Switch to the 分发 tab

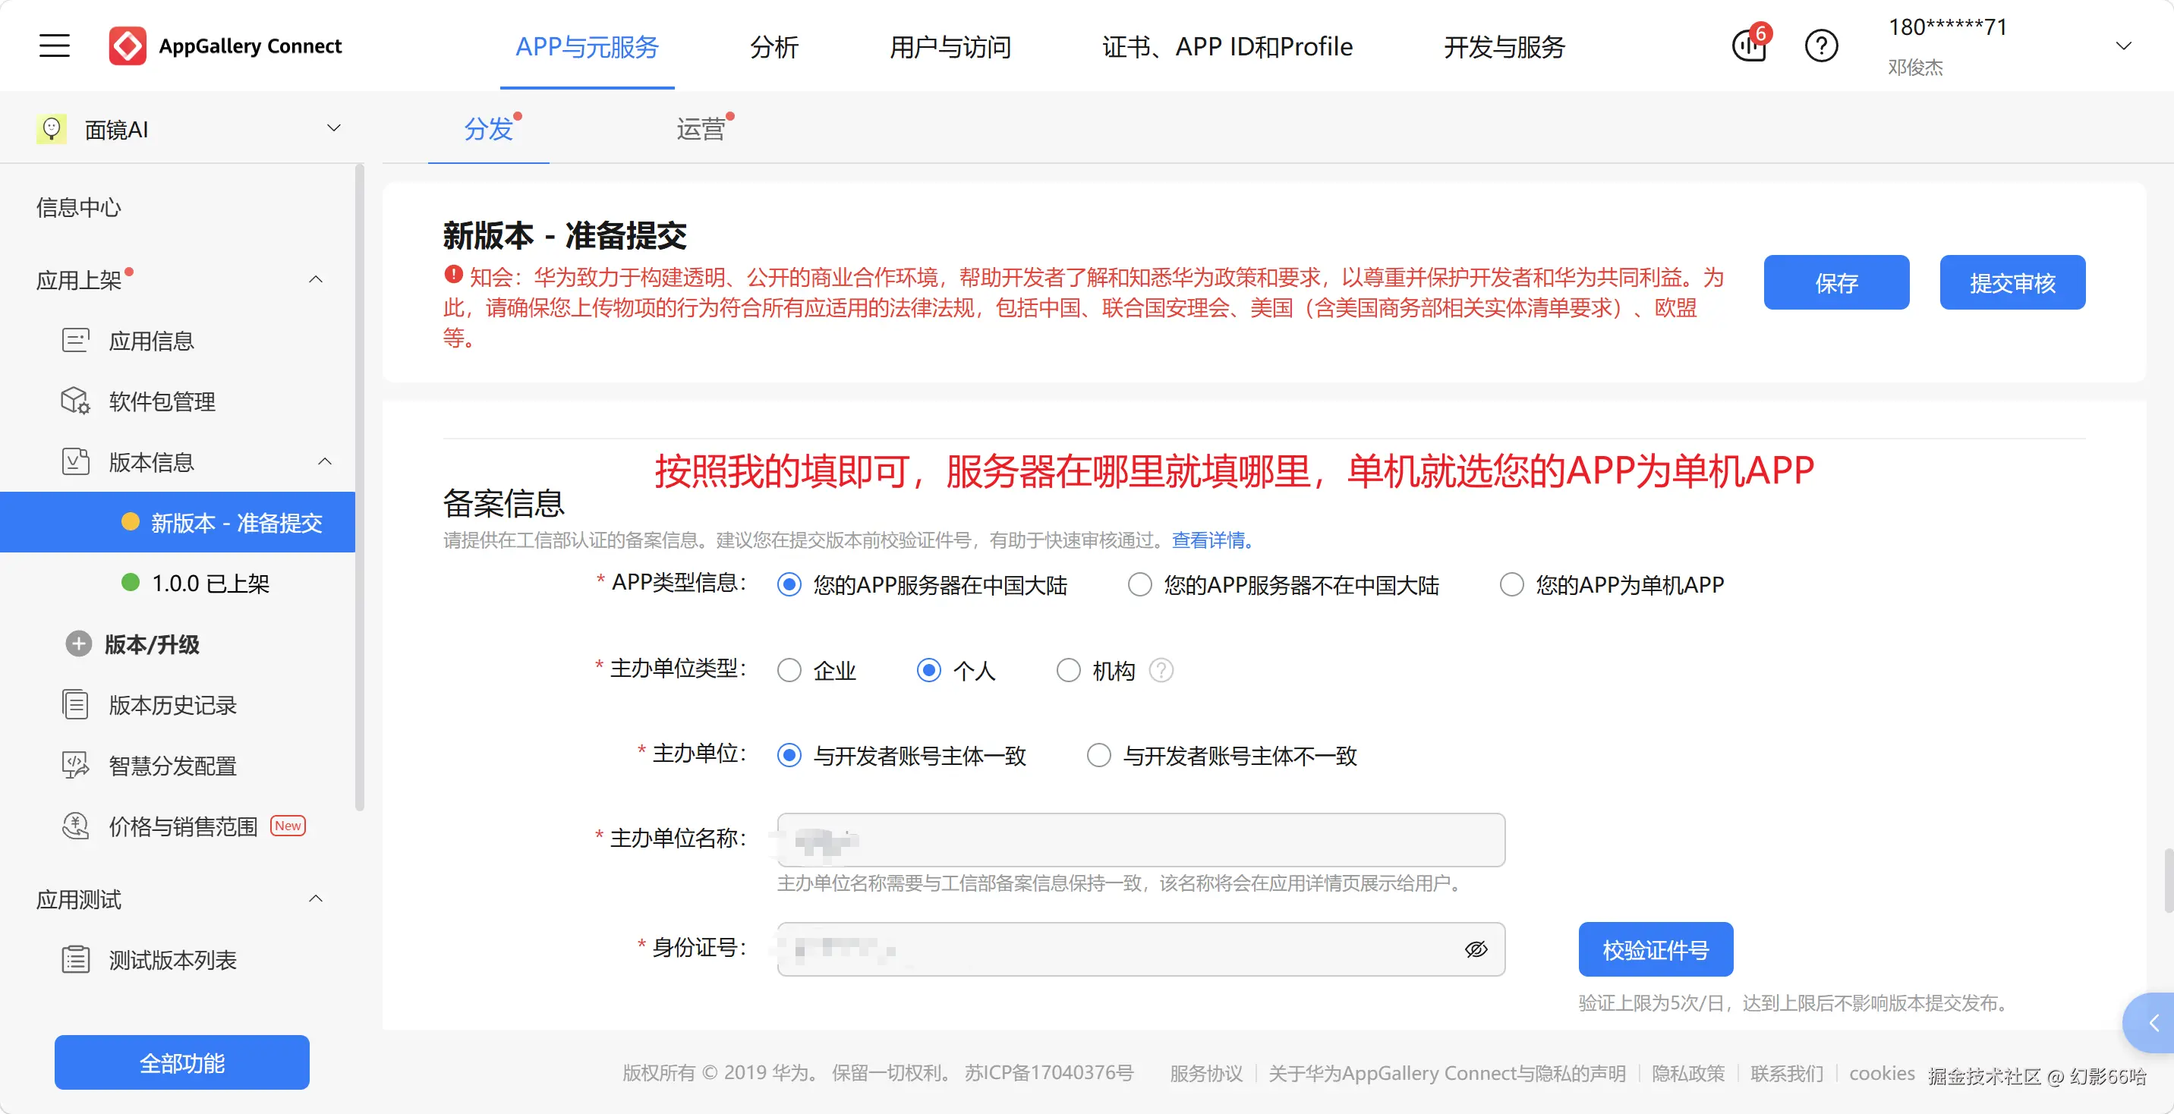(x=489, y=129)
